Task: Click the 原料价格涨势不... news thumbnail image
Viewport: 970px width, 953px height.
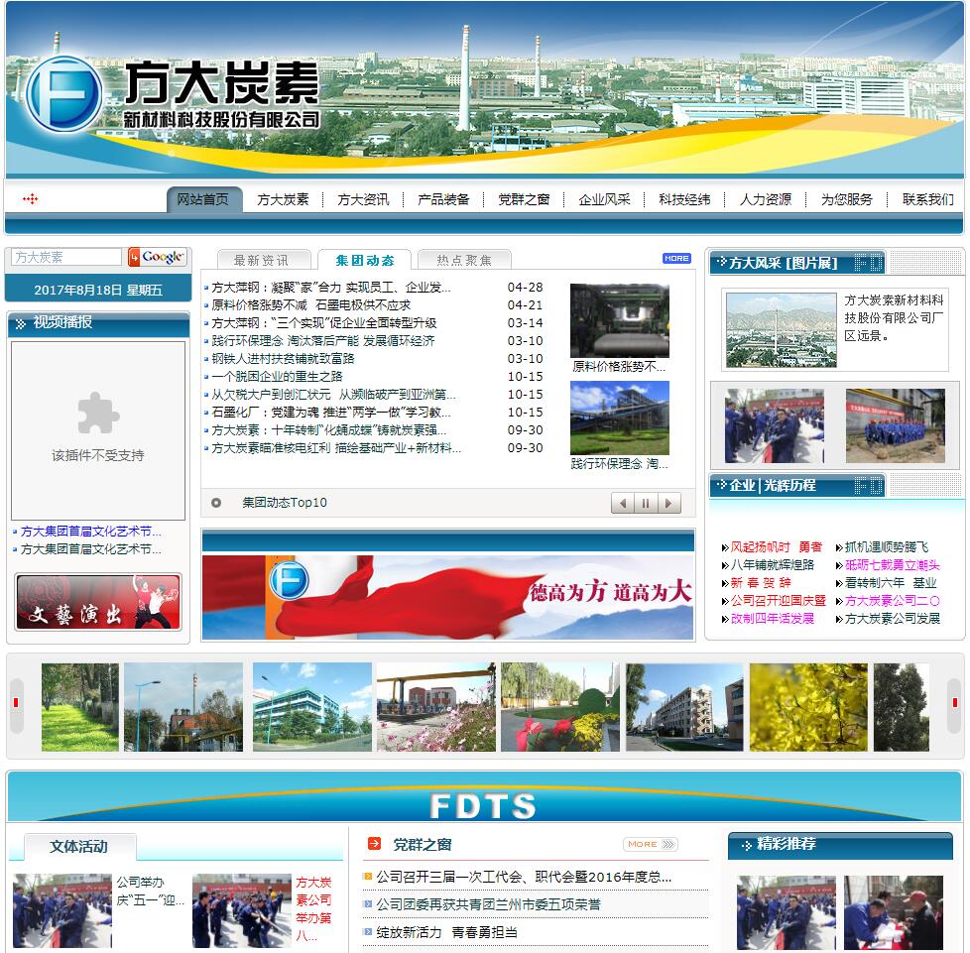Action: 619,320
